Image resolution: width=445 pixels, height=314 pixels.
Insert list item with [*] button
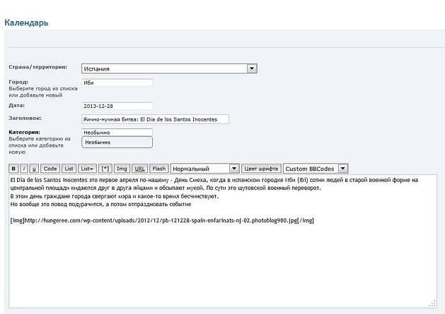(x=105, y=169)
